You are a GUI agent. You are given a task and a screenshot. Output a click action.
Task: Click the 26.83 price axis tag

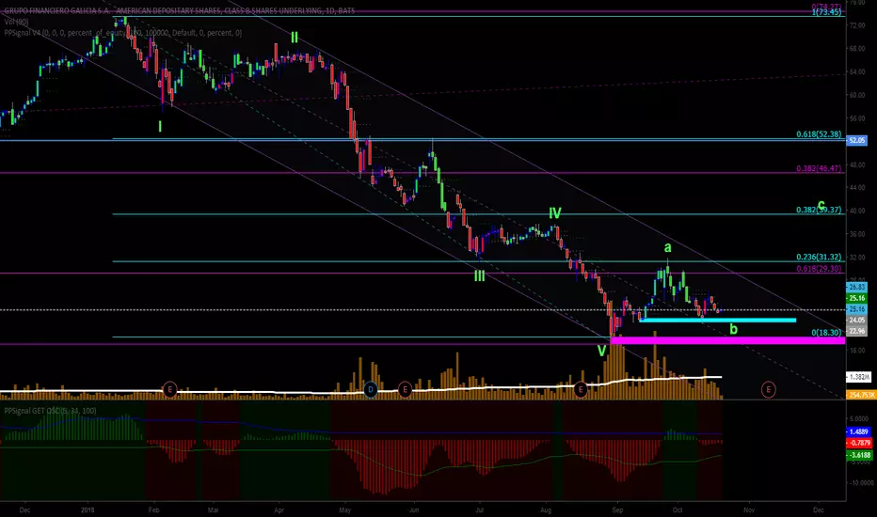pos(857,287)
